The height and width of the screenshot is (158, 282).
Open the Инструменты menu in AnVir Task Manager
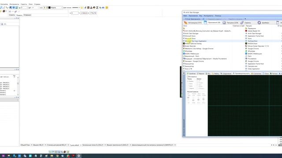pos(208,16)
